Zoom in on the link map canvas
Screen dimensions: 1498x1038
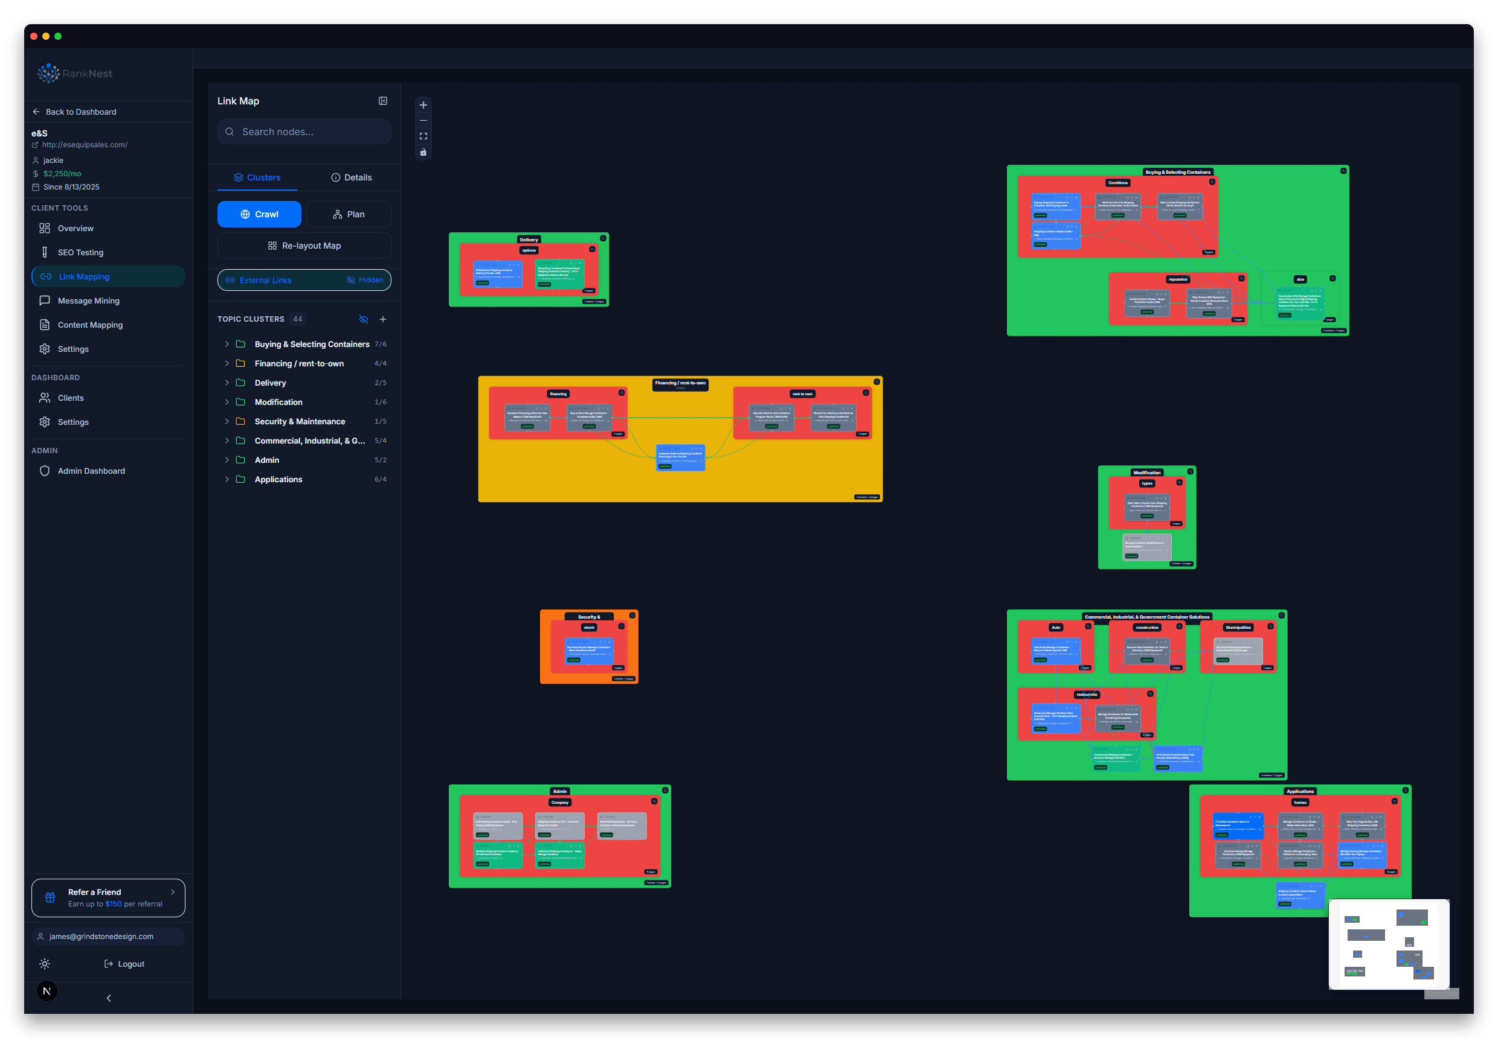pos(423,105)
